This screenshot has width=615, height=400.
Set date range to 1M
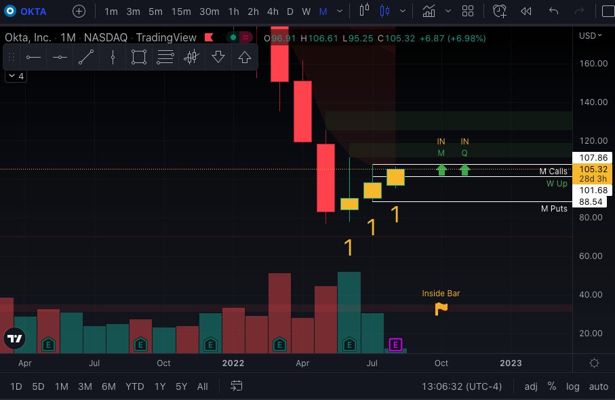[x=61, y=386]
